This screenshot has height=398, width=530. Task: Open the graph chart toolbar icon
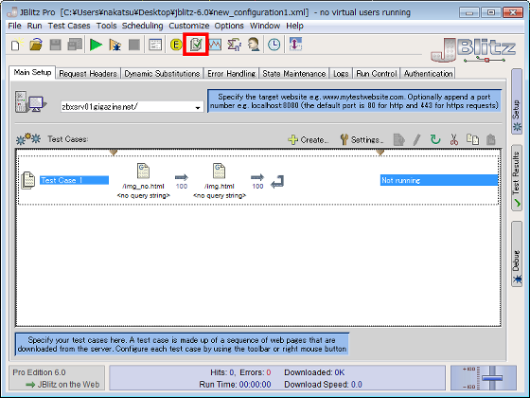coord(215,45)
